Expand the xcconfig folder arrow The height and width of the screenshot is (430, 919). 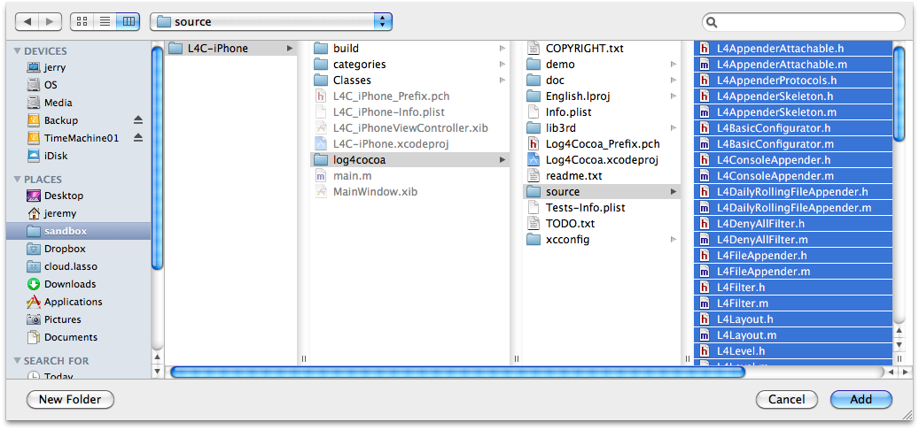click(674, 239)
